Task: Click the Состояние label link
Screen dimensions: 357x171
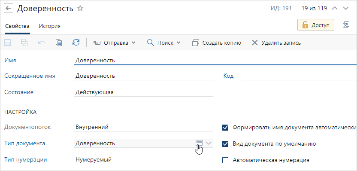Action: point(19,92)
